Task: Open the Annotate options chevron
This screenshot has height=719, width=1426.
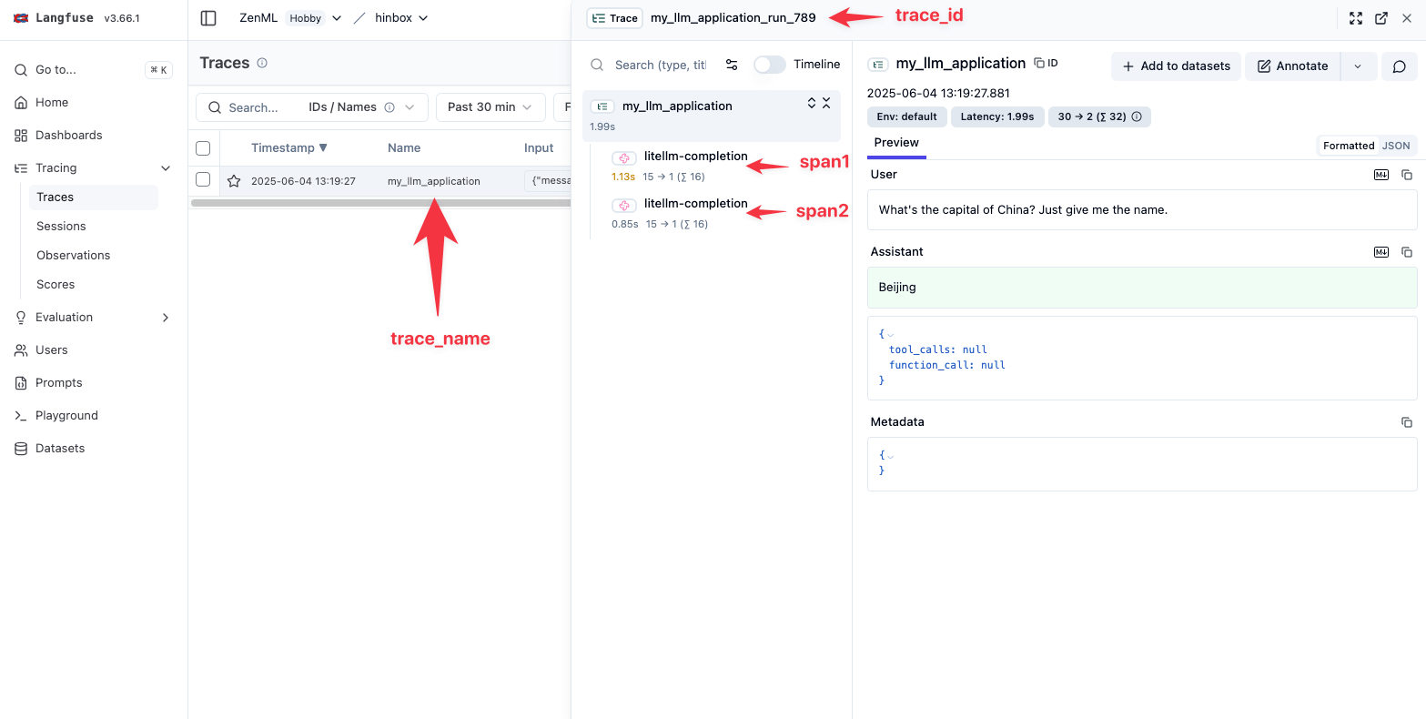Action: pyautogui.click(x=1358, y=66)
